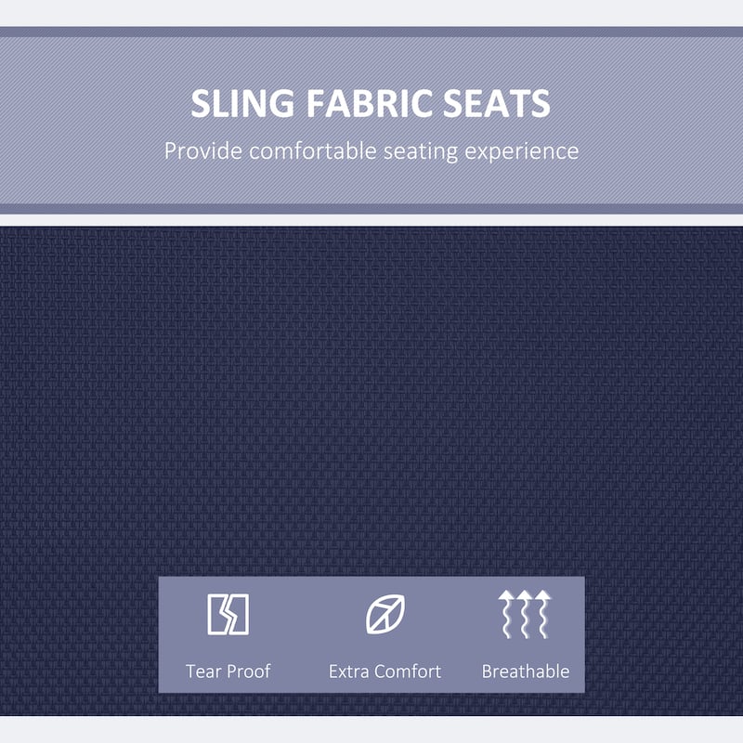
Task: Click the word "comfortable" in the subtitle
Action: 313,151
